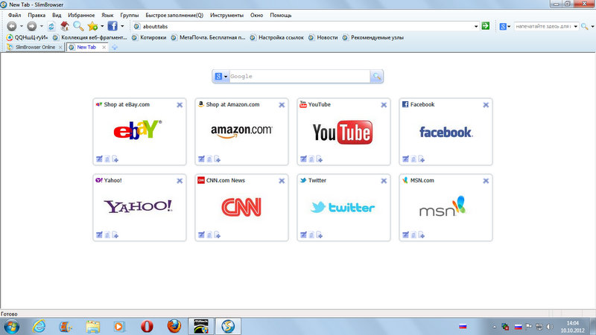Remove the Yahoo! tile with its X
Screen dimensions: 596x335
(x=180, y=181)
